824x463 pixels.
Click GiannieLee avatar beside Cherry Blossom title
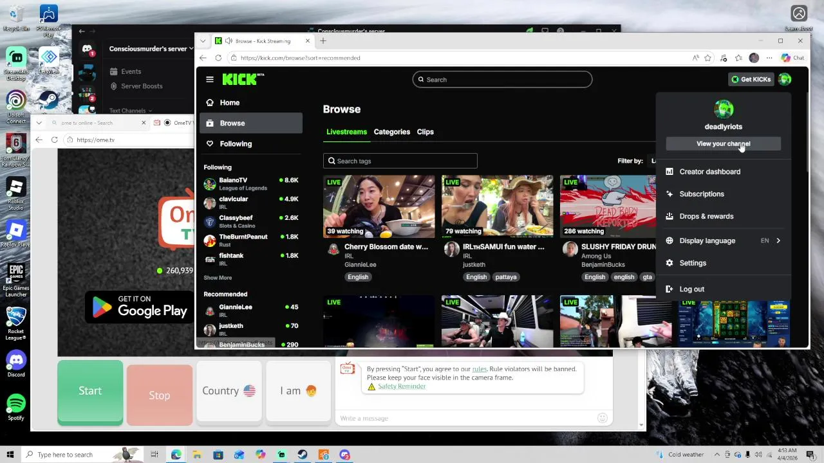[333, 249]
